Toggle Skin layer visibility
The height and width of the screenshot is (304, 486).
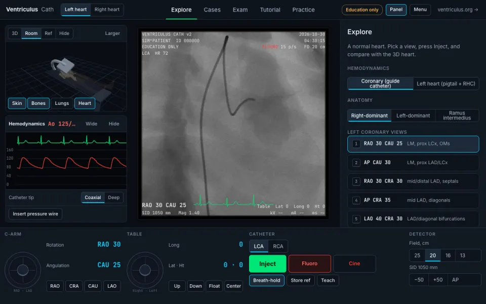pos(17,103)
